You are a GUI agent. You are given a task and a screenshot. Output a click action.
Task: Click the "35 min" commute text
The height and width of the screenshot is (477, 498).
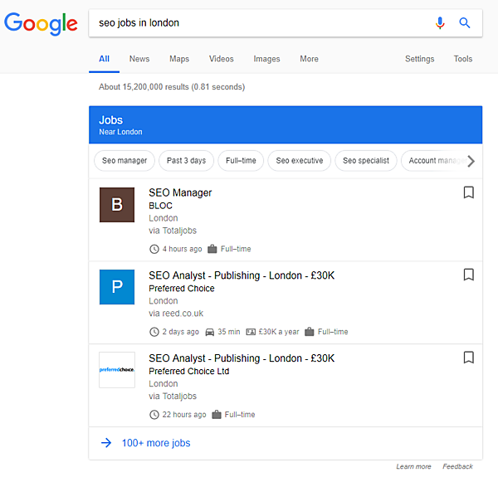(x=229, y=332)
